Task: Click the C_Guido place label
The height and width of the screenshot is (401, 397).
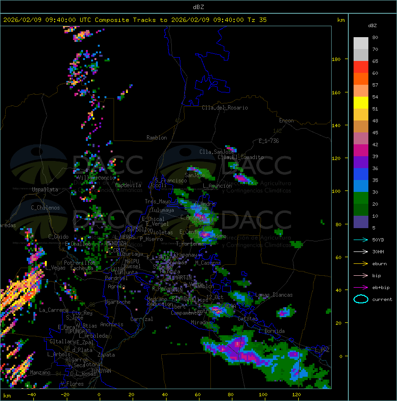Action: (x=58, y=237)
